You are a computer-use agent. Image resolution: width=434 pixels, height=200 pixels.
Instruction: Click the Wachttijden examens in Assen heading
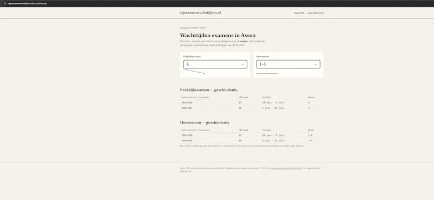click(x=218, y=35)
